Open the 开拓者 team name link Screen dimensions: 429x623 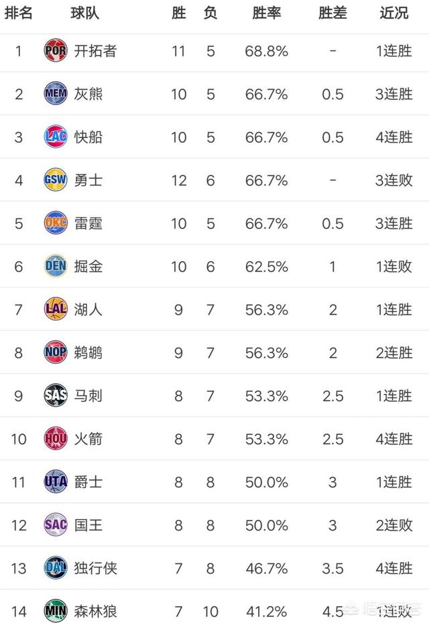point(96,51)
